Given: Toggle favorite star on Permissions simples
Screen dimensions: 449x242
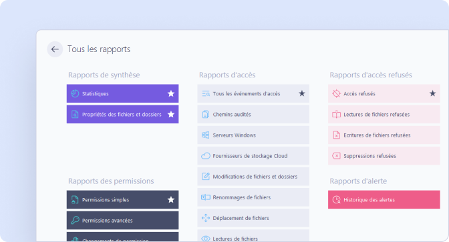Looking at the screenshot, I should pos(171,199).
